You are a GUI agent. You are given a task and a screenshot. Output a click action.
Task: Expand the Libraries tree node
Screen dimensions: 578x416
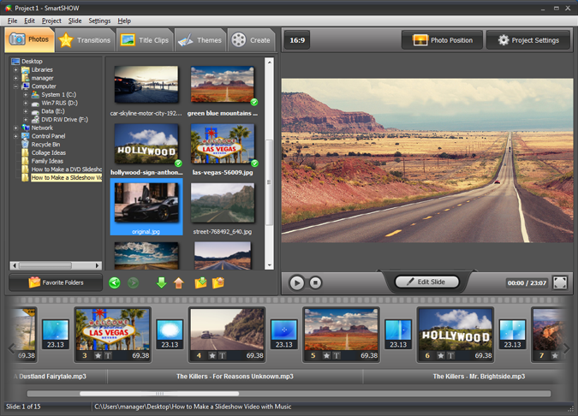point(16,69)
